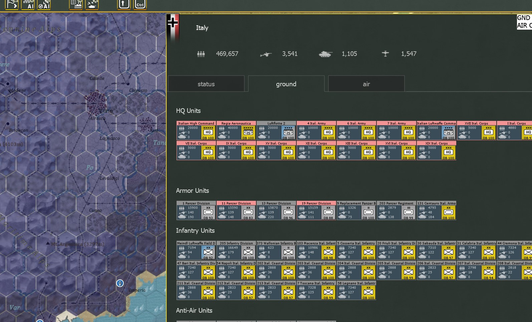
Task: Select the 13 Panzer Division card
Action: click(x=276, y=210)
